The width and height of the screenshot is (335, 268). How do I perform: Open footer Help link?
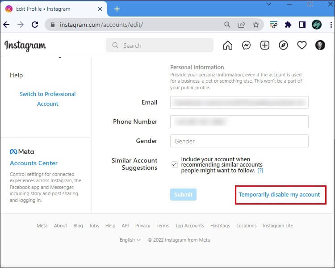tap(110, 226)
